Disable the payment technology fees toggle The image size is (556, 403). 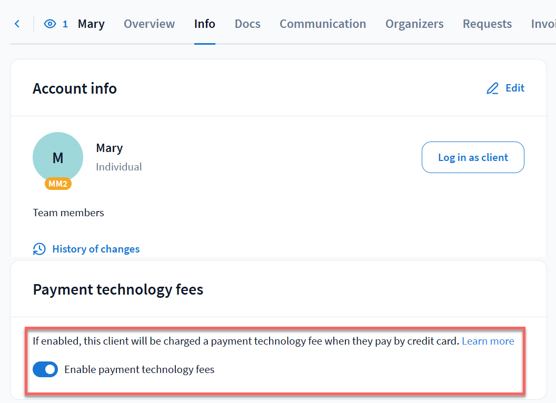45,369
